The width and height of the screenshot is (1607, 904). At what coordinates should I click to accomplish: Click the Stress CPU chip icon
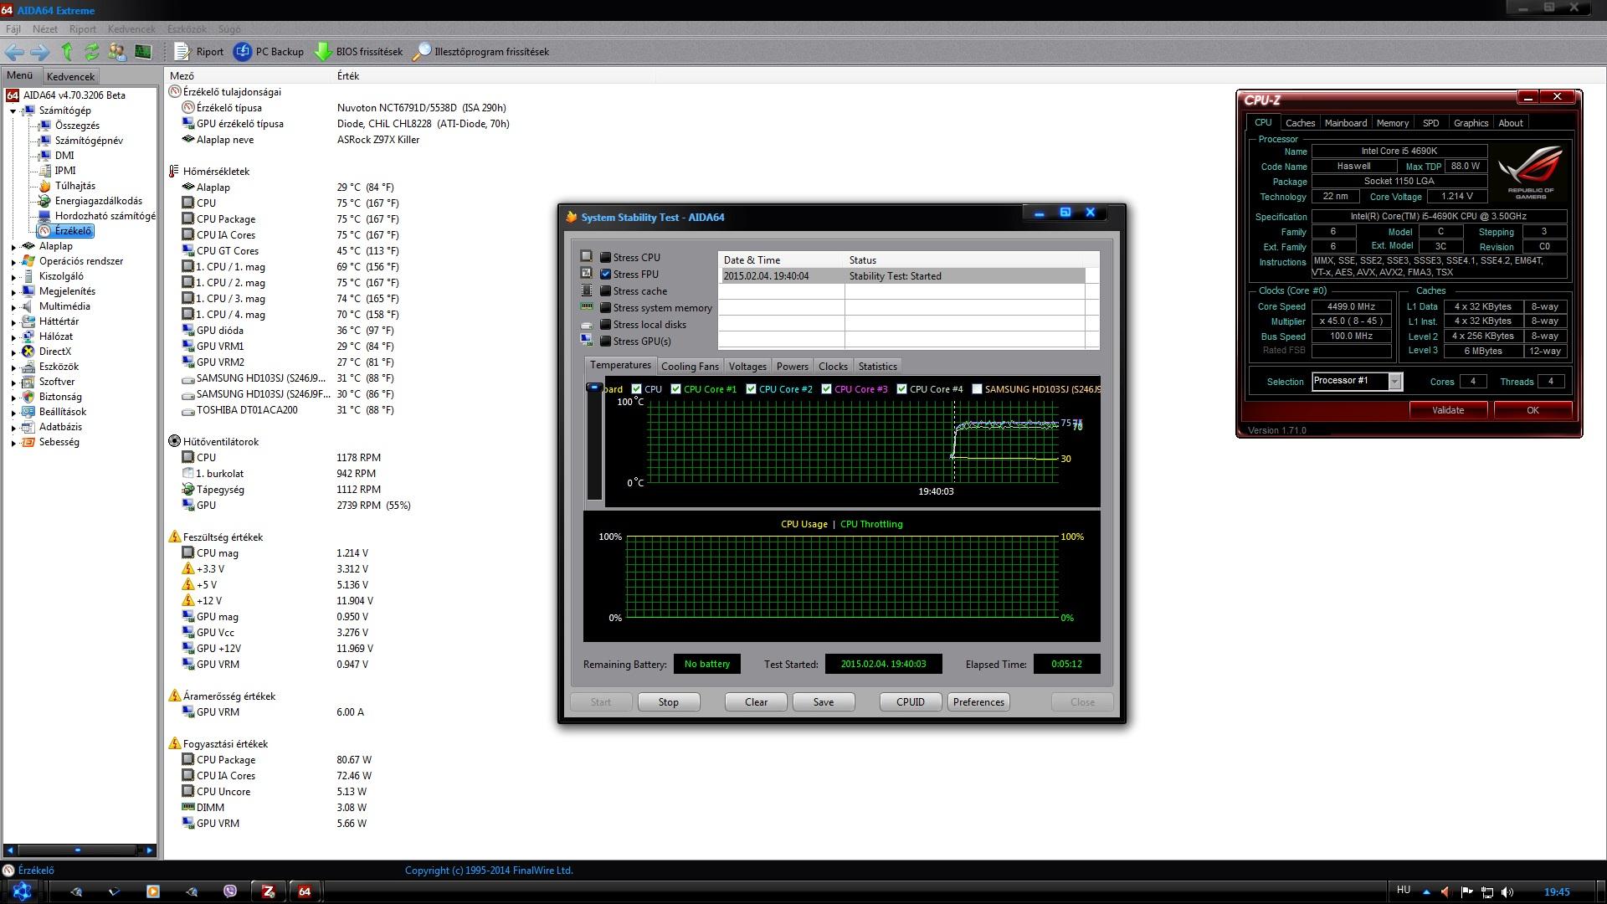click(x=587, y=257)
